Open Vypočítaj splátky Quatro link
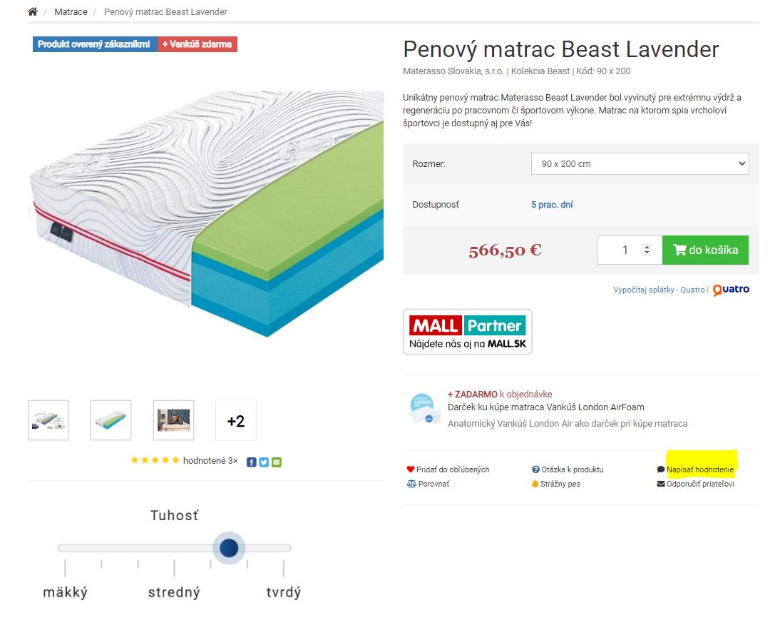780x635 pixels. point(659,290)
